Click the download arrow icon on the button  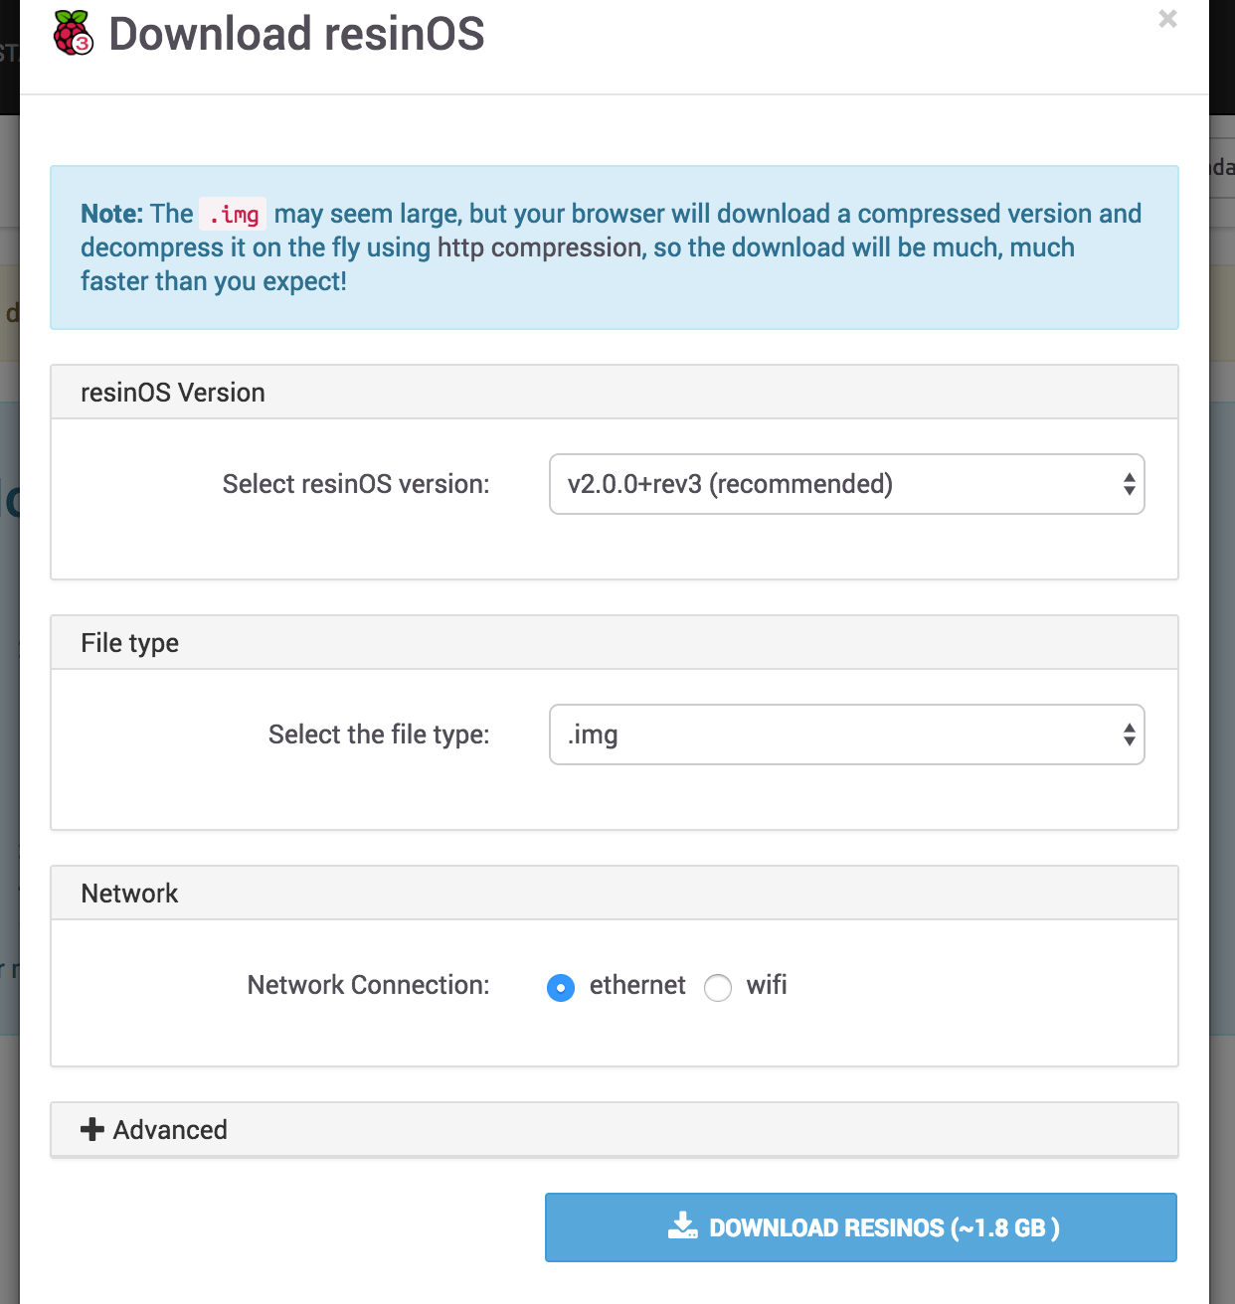pyautogui.click(x=682, y=1226)
